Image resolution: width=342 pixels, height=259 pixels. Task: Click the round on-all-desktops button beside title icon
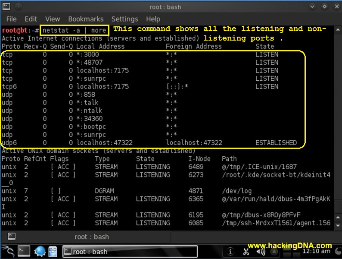(x=19, y=7)
